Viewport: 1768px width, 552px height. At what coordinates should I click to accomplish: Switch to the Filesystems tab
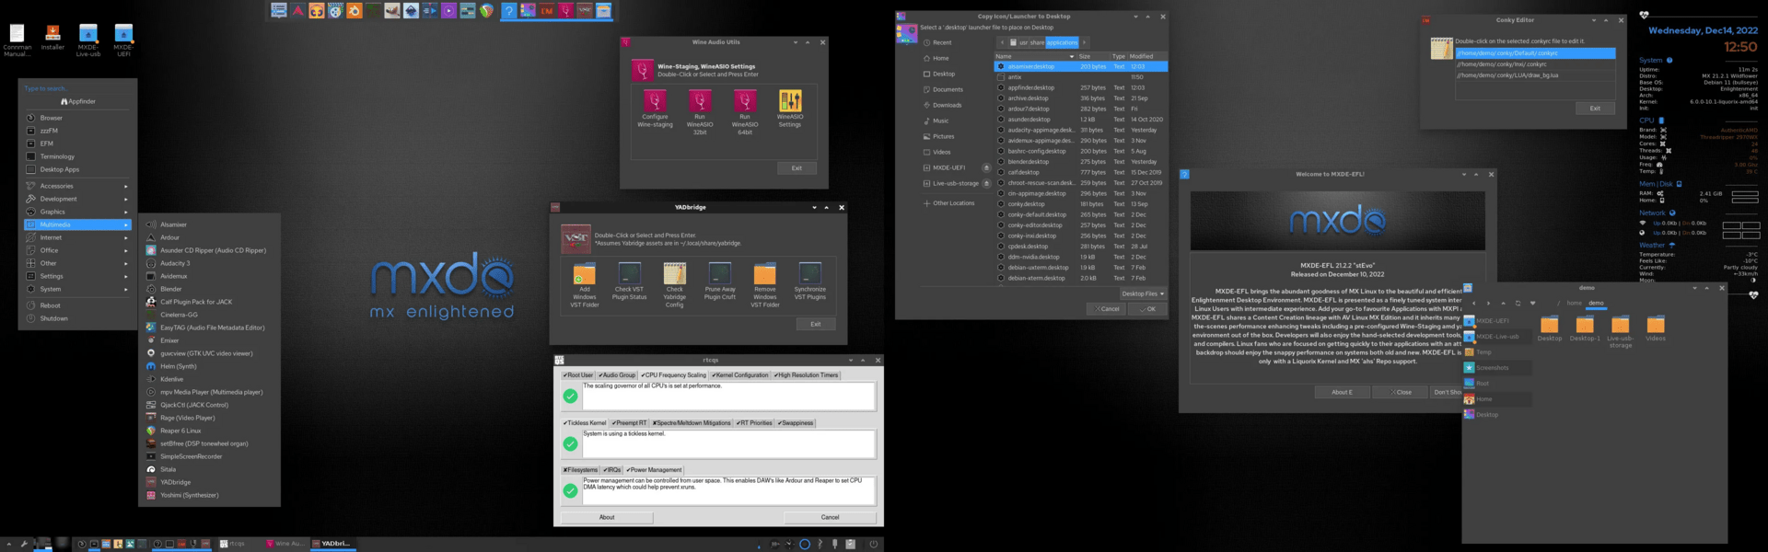[580, 470]
